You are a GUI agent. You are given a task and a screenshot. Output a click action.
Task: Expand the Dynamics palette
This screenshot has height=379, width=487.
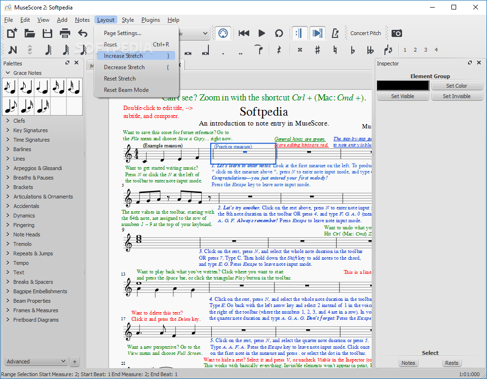[8, 216]
